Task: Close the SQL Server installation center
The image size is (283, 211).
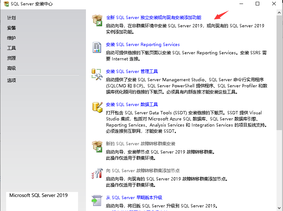Action: [274, 4]
